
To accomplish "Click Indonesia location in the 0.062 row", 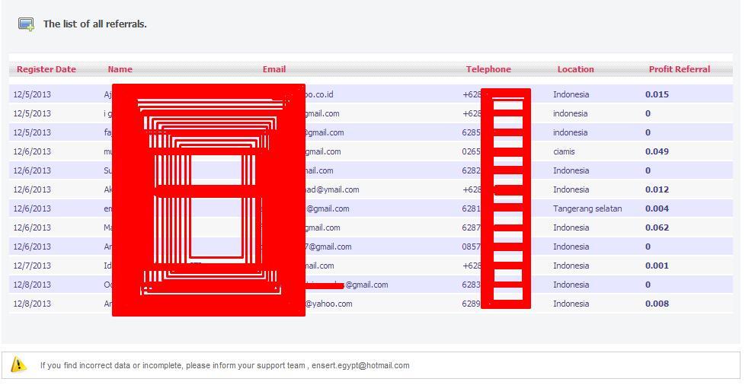I will pyautogui.click(x=571, y=228).
